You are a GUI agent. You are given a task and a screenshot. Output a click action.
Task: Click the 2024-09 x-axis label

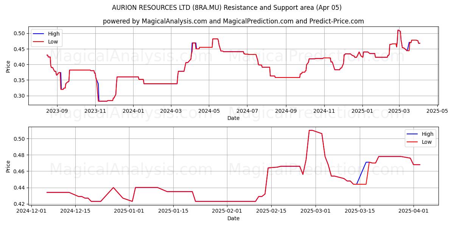click(x=286, y=111)
